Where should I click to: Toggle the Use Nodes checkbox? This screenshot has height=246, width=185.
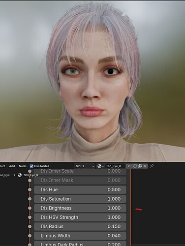tap(31, 166)
